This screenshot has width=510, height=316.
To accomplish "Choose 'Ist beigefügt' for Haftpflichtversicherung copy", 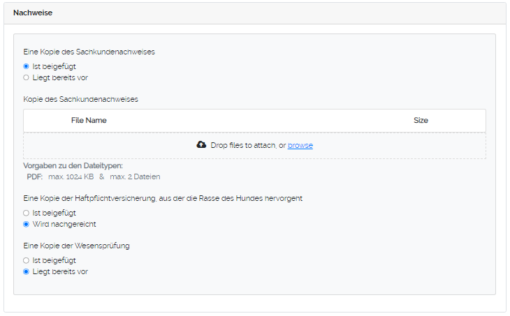I will point(26,213).
